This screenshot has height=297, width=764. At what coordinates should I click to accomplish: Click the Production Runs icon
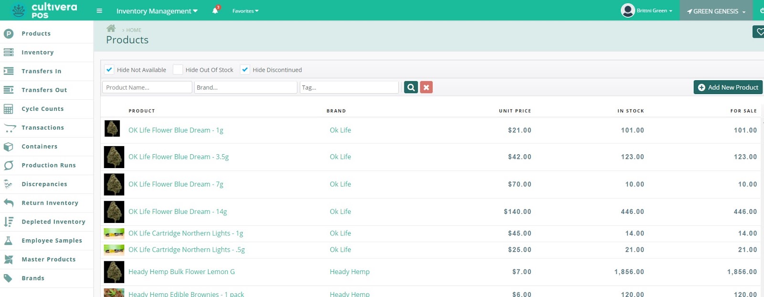click(x=8, y=165)
